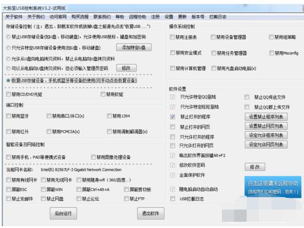304x228 pixels.
Task: Select 允许从U盘向电脑拷贝资料 radio option
Action: [8, 59]
